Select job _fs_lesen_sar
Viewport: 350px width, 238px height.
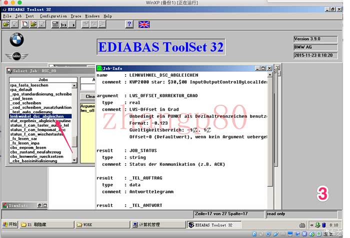click(x=23, y=139)
